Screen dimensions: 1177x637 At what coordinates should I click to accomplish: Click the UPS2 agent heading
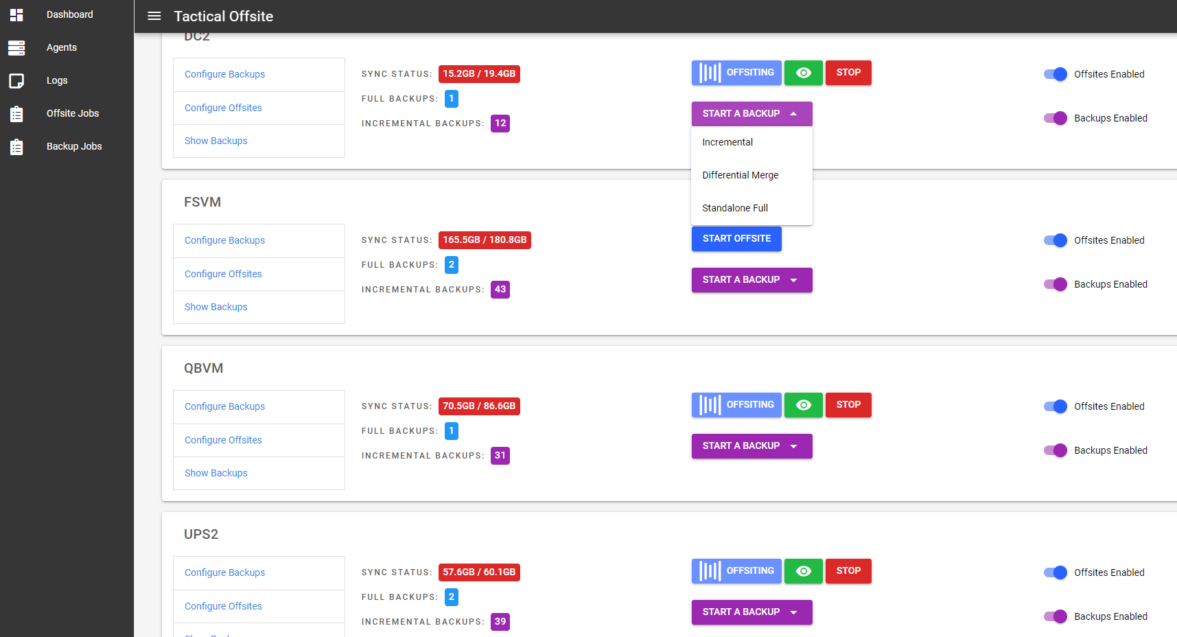coord(201,534)
